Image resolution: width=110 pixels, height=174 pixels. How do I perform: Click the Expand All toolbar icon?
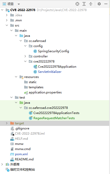pos(84,4)
